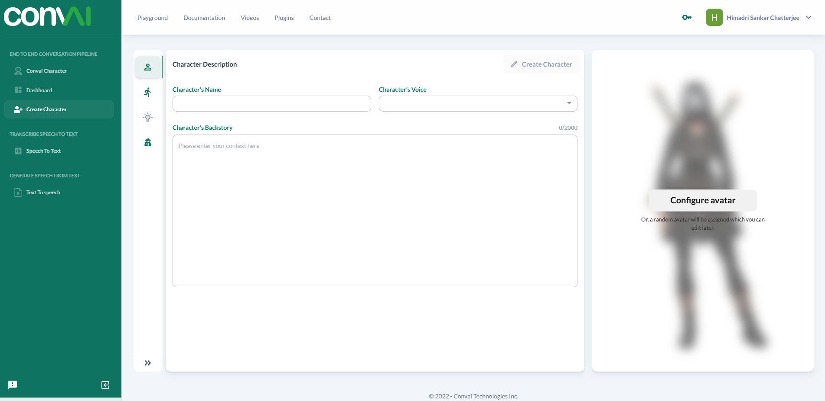The height and width of the screenshot is (401, 825).
Task: Click the Configure avatar button
Action: [703, 200]
